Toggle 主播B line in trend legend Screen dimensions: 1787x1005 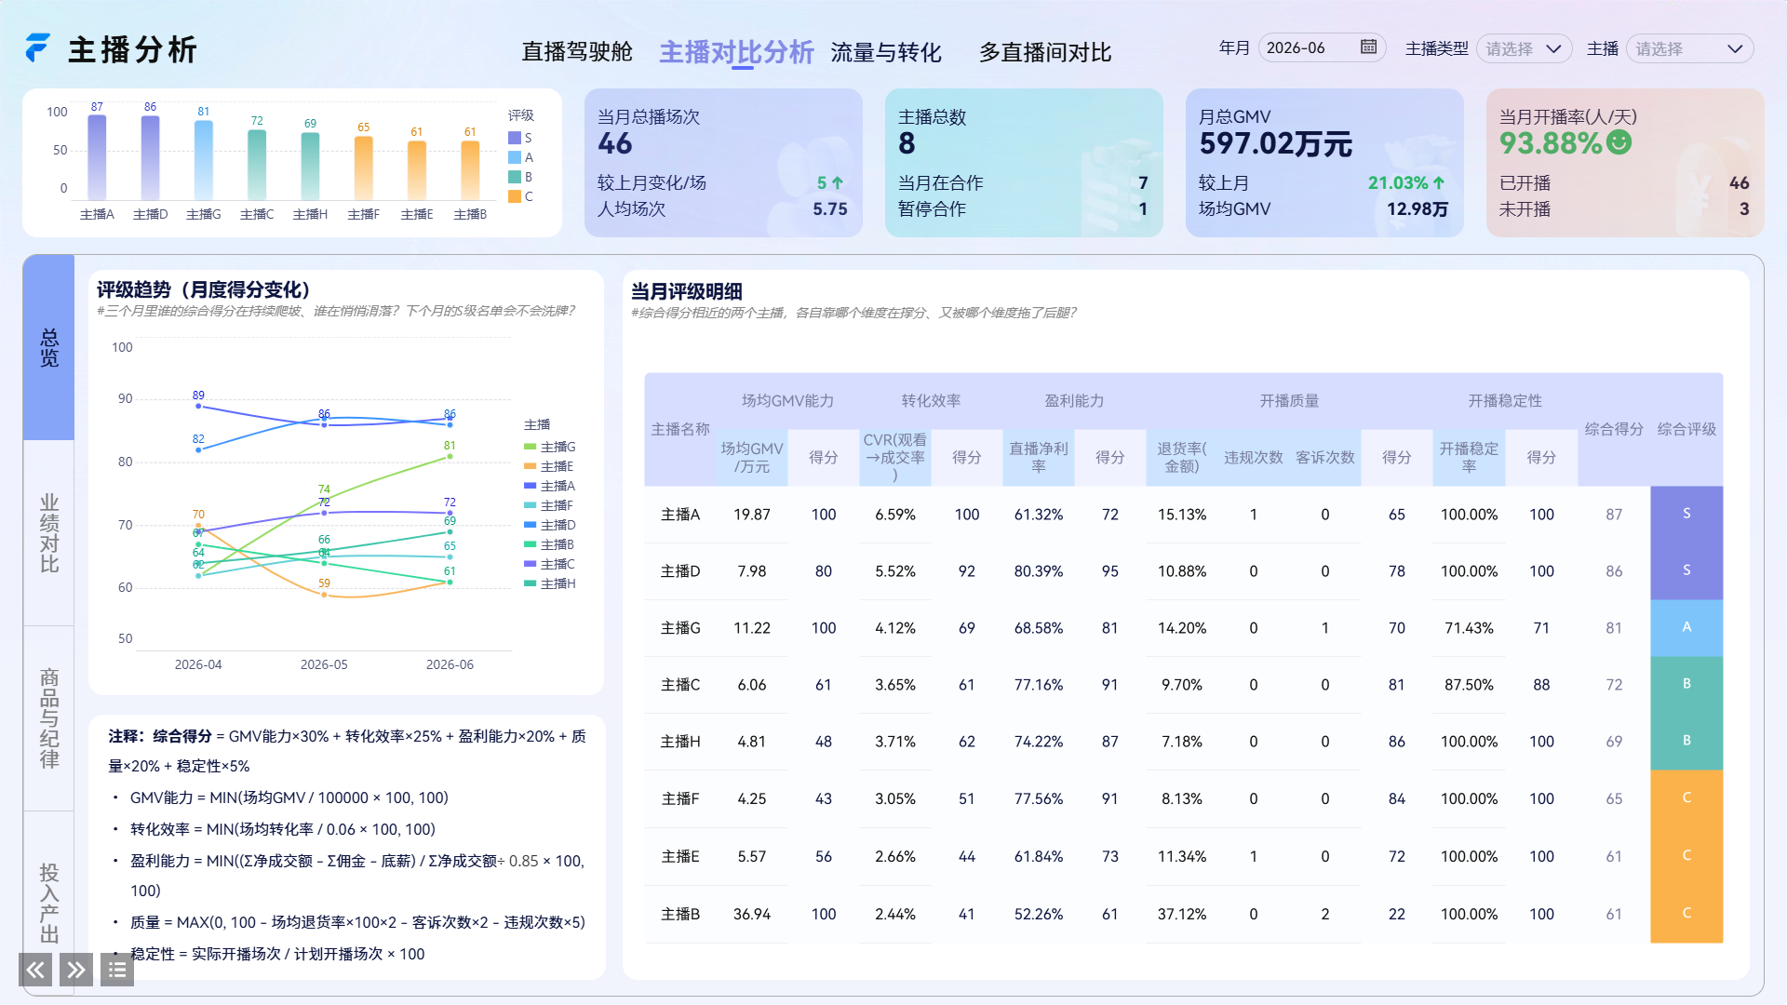(x=549, y=544)
